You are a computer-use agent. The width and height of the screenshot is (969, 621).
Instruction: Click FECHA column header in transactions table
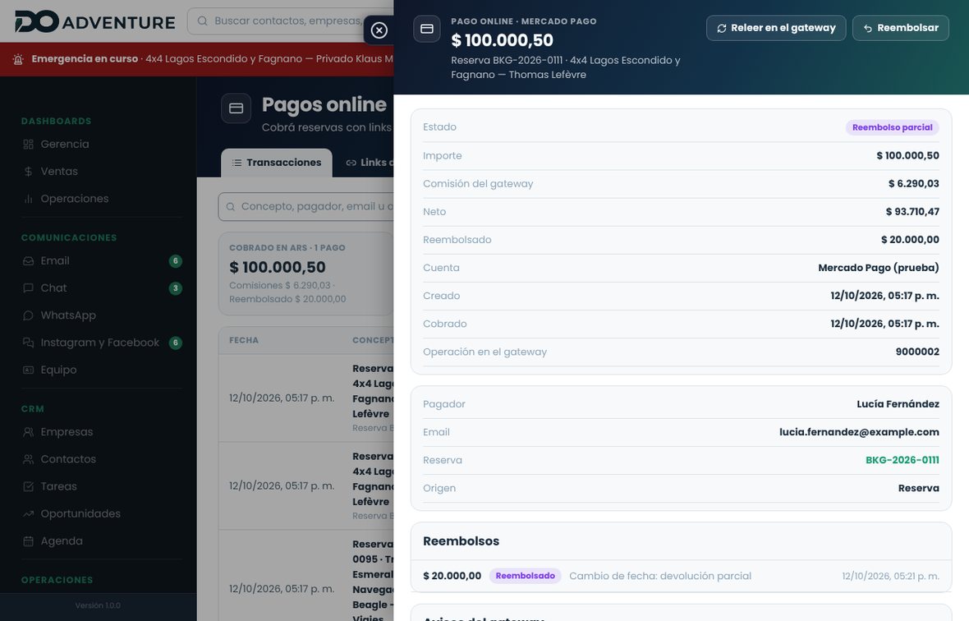(244, 340)
